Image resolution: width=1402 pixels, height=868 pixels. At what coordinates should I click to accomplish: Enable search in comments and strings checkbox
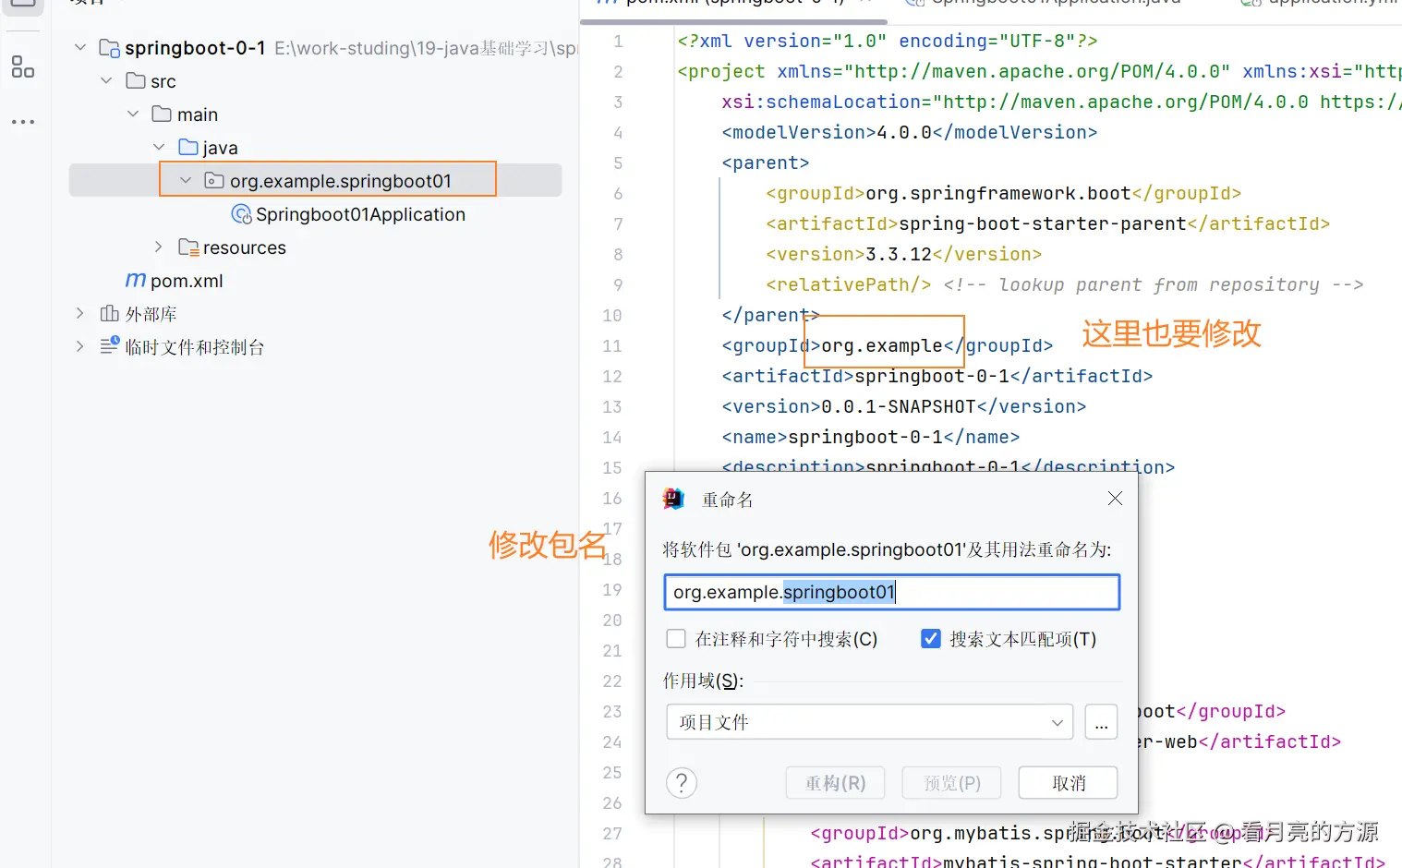676,639
